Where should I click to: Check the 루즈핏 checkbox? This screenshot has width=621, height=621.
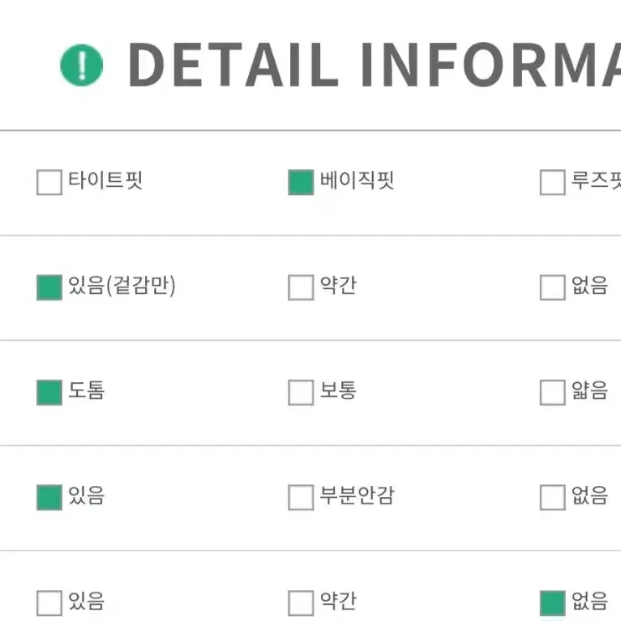[x=552, y=182]
